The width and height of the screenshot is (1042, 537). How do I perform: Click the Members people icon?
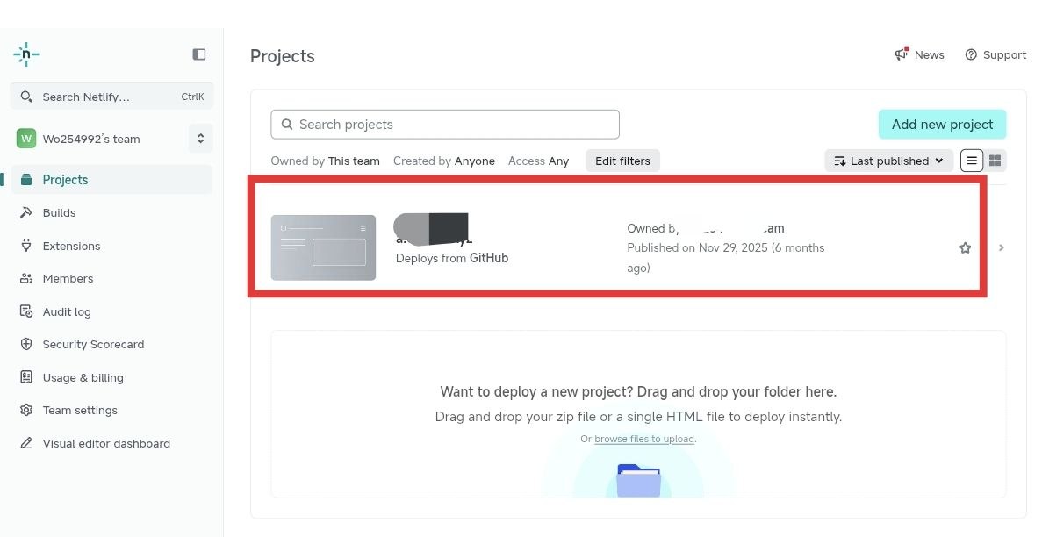26,278
